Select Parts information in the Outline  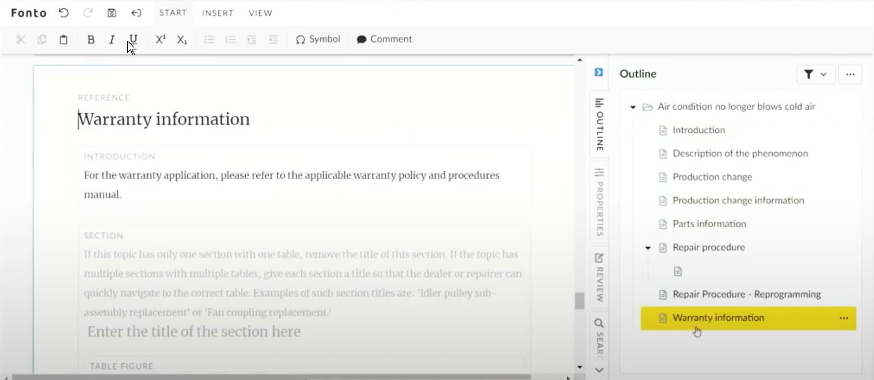coord(709,224)
